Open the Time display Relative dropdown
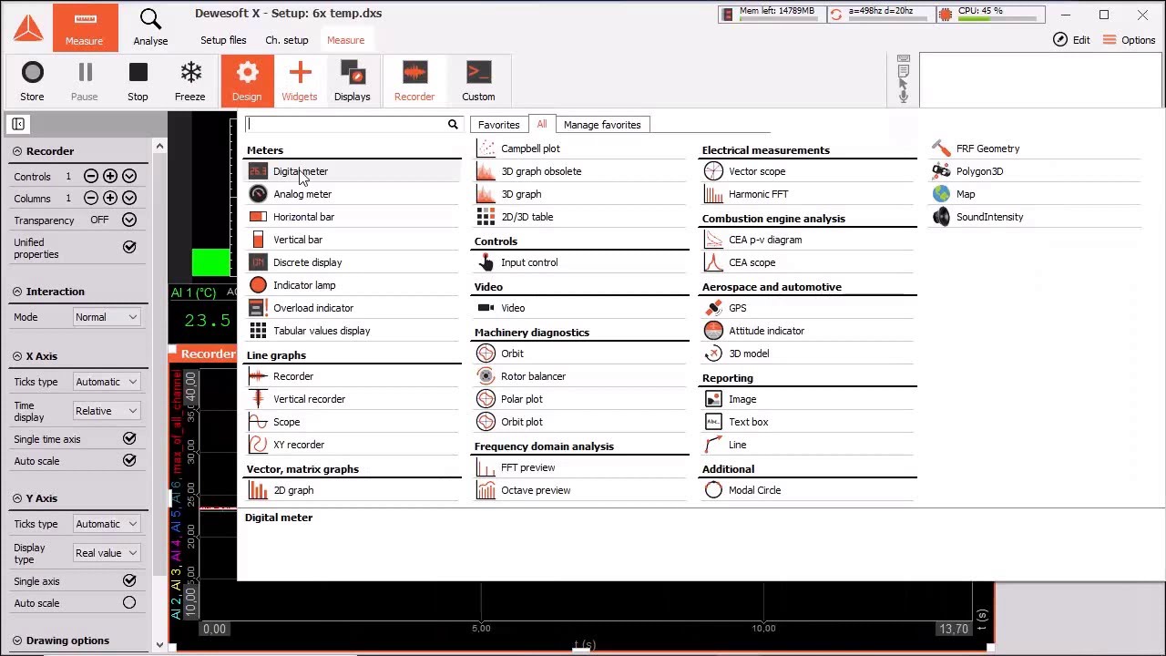This screenshot has width=1166, height=656. (107, 411)
